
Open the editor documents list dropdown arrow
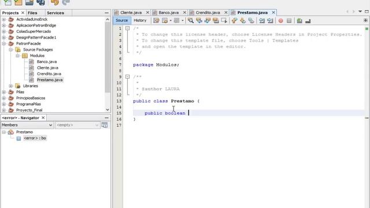(x=360, y=12)
